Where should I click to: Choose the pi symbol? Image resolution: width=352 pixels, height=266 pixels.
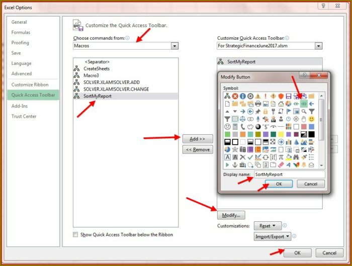tap(281, 157)
